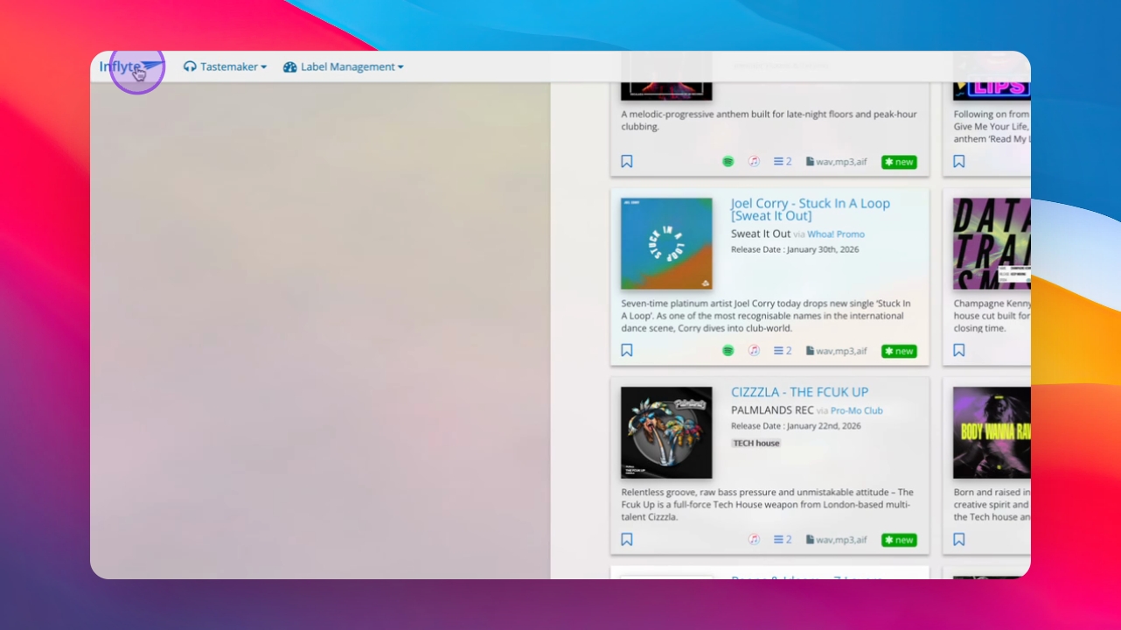
Task: Select the Sweat It Out label text
Action: [x=761, y=234]
